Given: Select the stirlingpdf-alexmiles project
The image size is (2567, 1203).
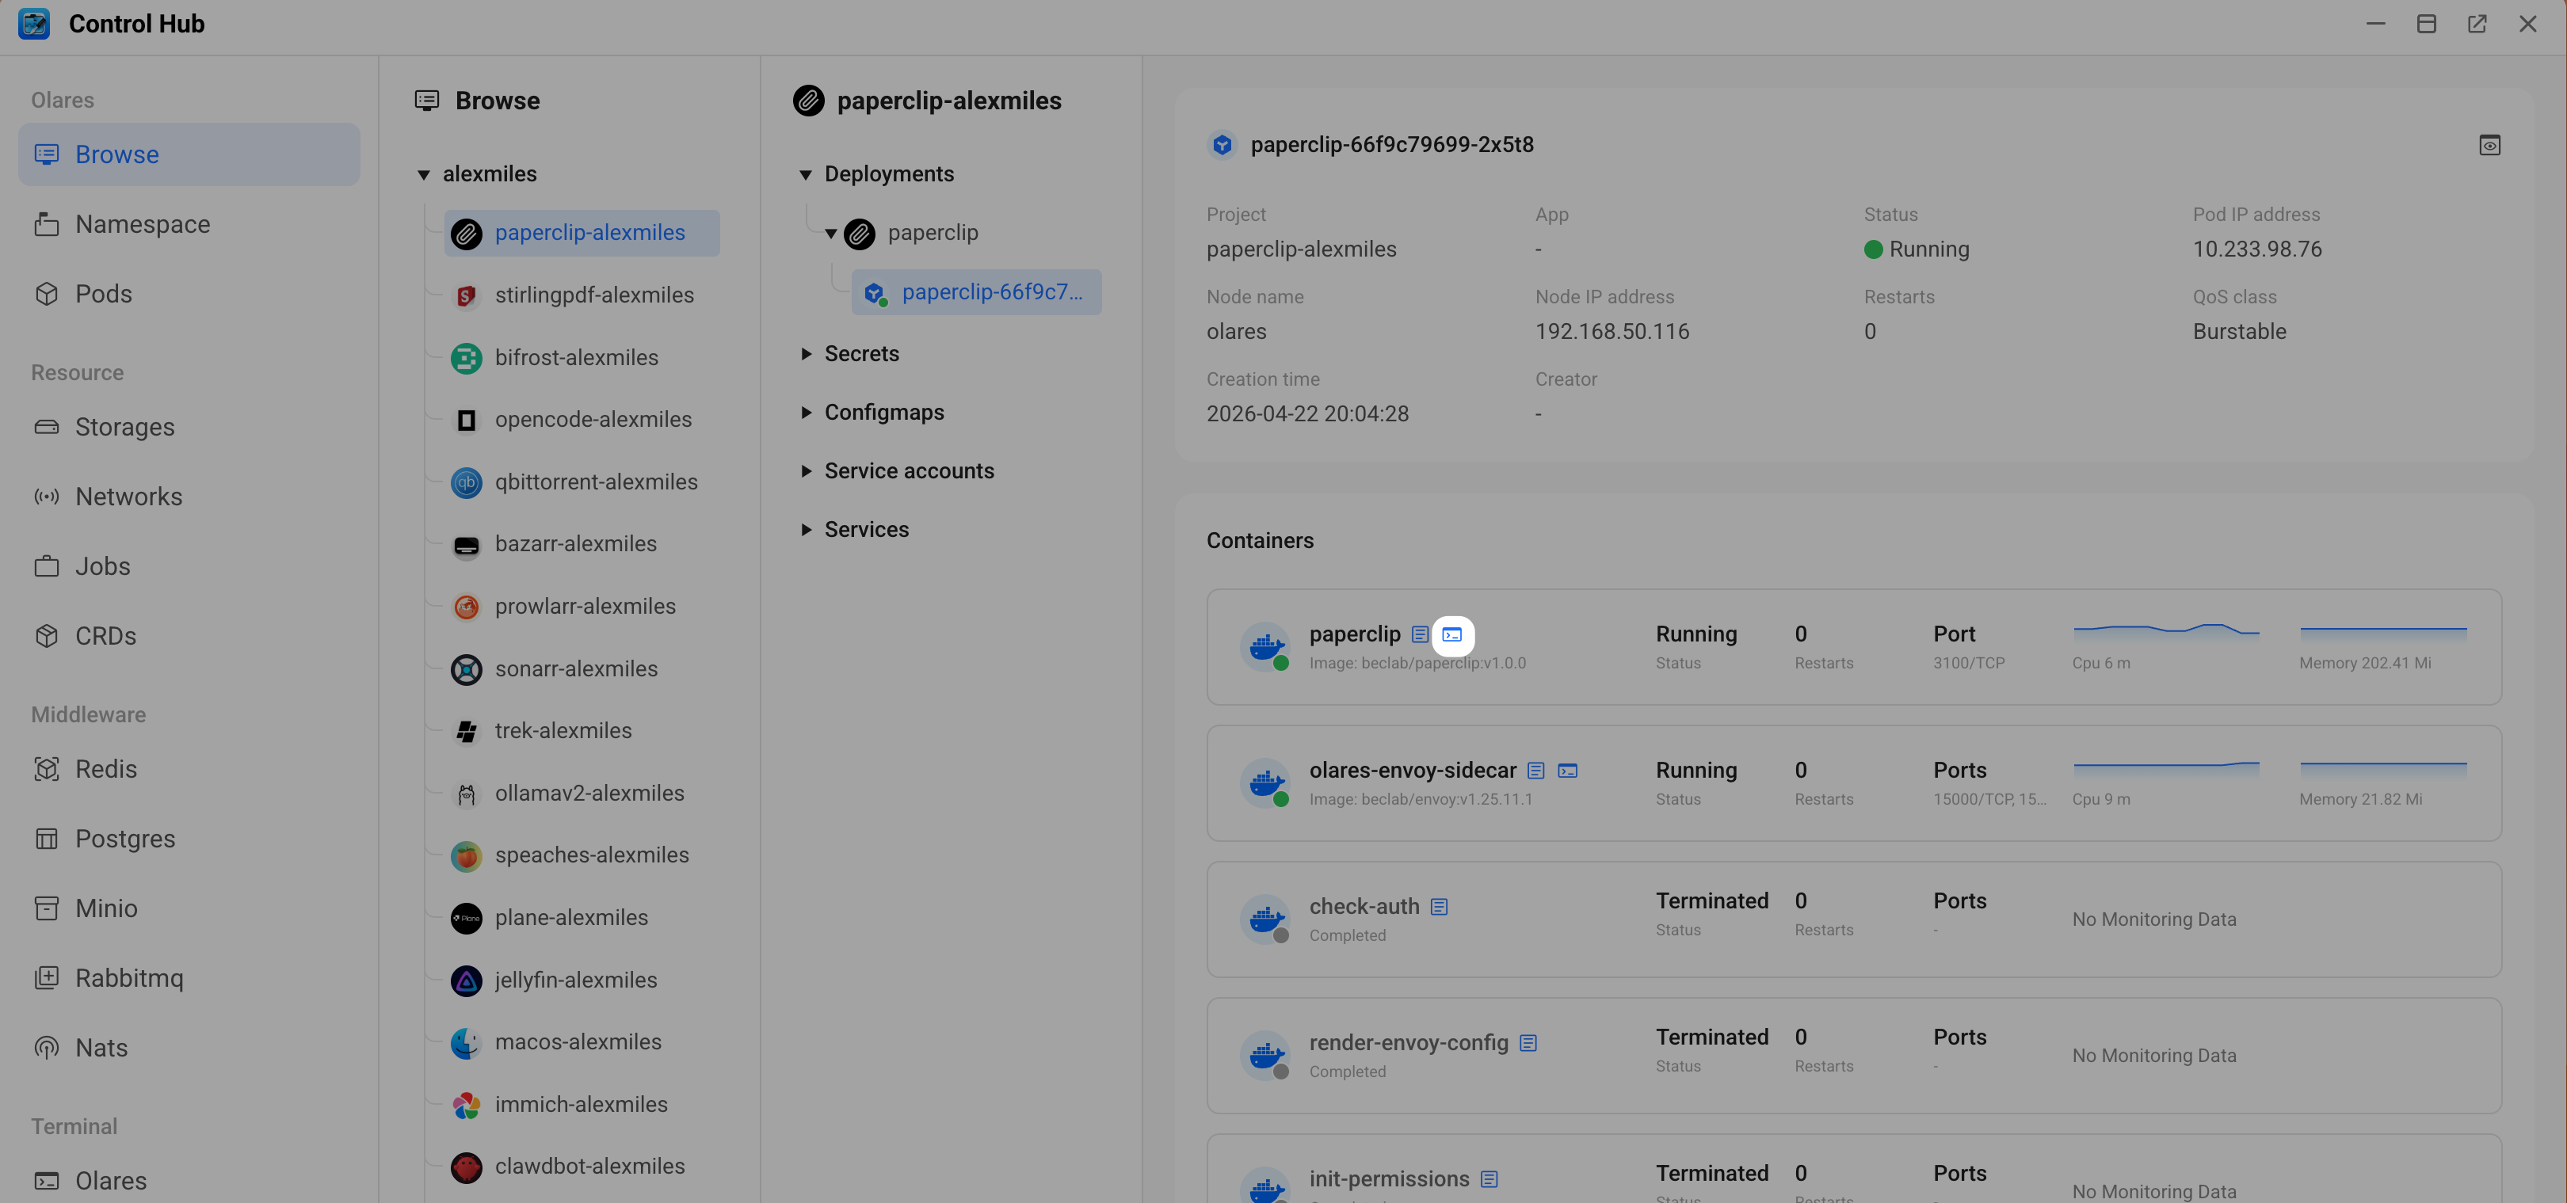Looking at the screenshot, I should coord(594,295).
